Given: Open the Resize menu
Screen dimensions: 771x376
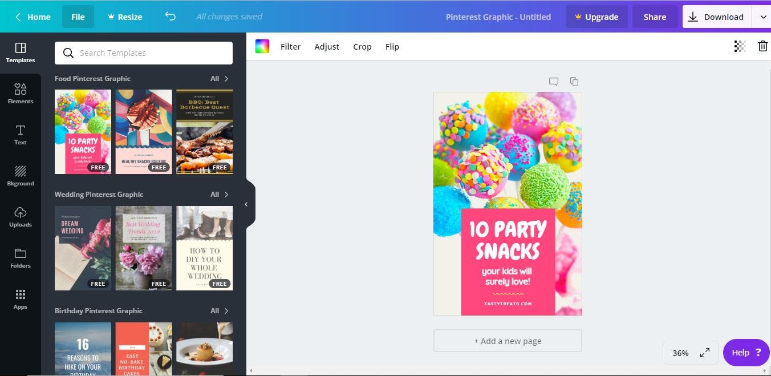Looking at the screenshot, I should 125,17.
